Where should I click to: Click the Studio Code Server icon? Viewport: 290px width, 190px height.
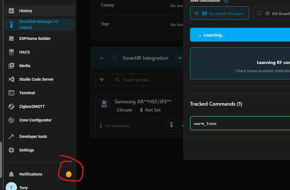(11, 79)
